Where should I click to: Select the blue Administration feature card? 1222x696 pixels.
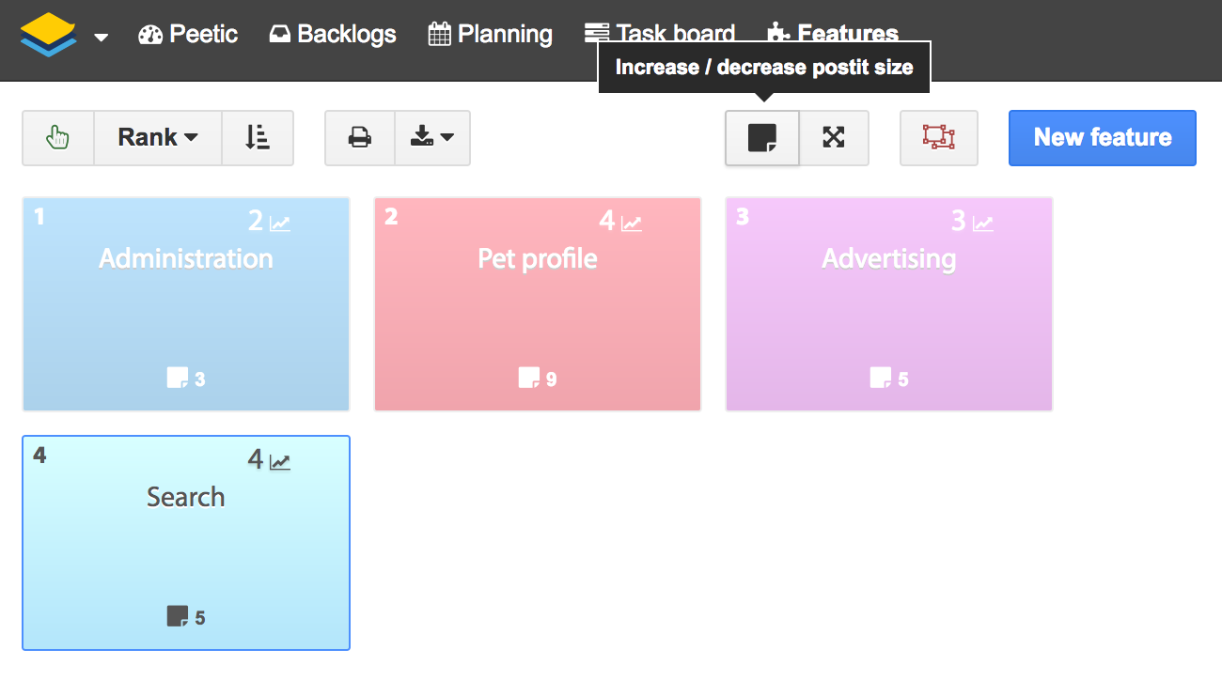(186, 310)
